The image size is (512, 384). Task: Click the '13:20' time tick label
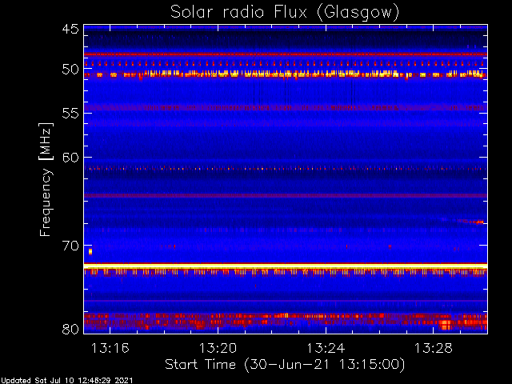point(218,348)
